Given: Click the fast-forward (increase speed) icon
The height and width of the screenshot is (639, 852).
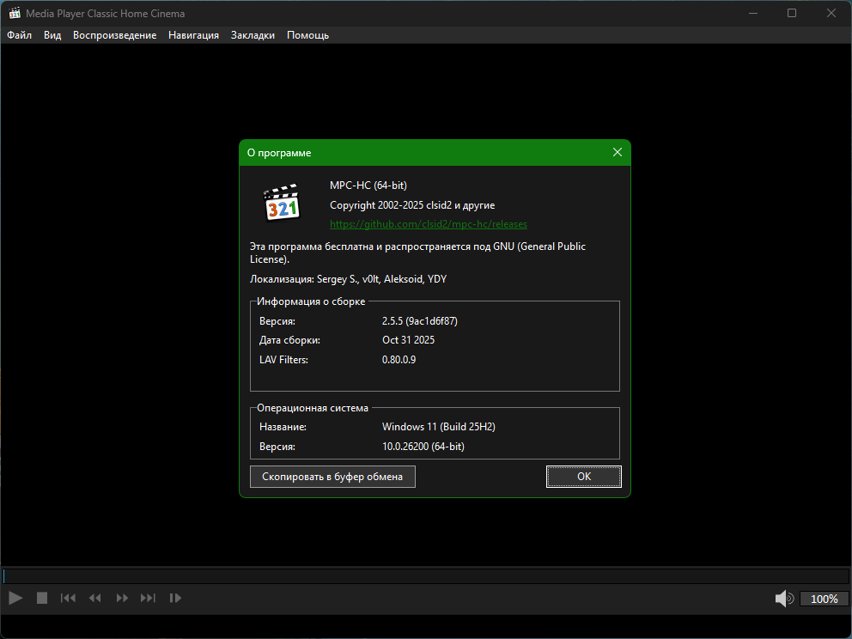Looking at the screenshot, I should coord(122,598).
